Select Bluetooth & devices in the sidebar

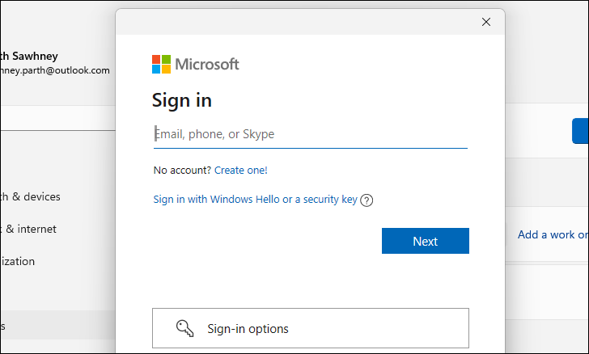(30, 196)
